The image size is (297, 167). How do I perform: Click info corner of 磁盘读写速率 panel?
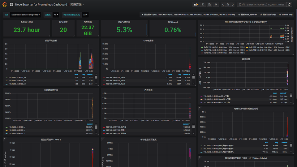(x=5, y=139)
